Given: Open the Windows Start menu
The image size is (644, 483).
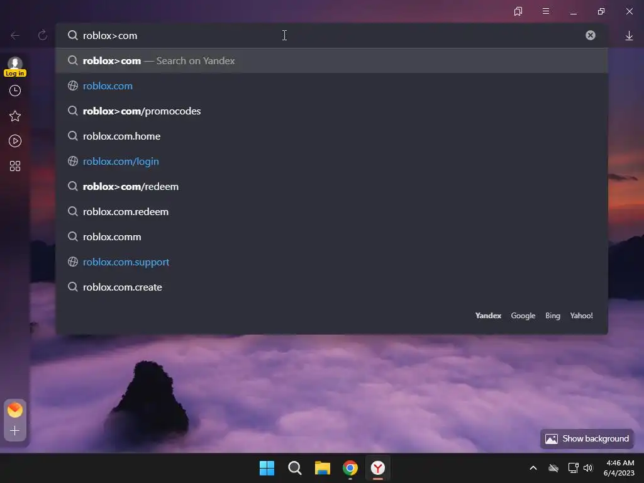Looking at the screenshot, I should [x=267, y=468].
